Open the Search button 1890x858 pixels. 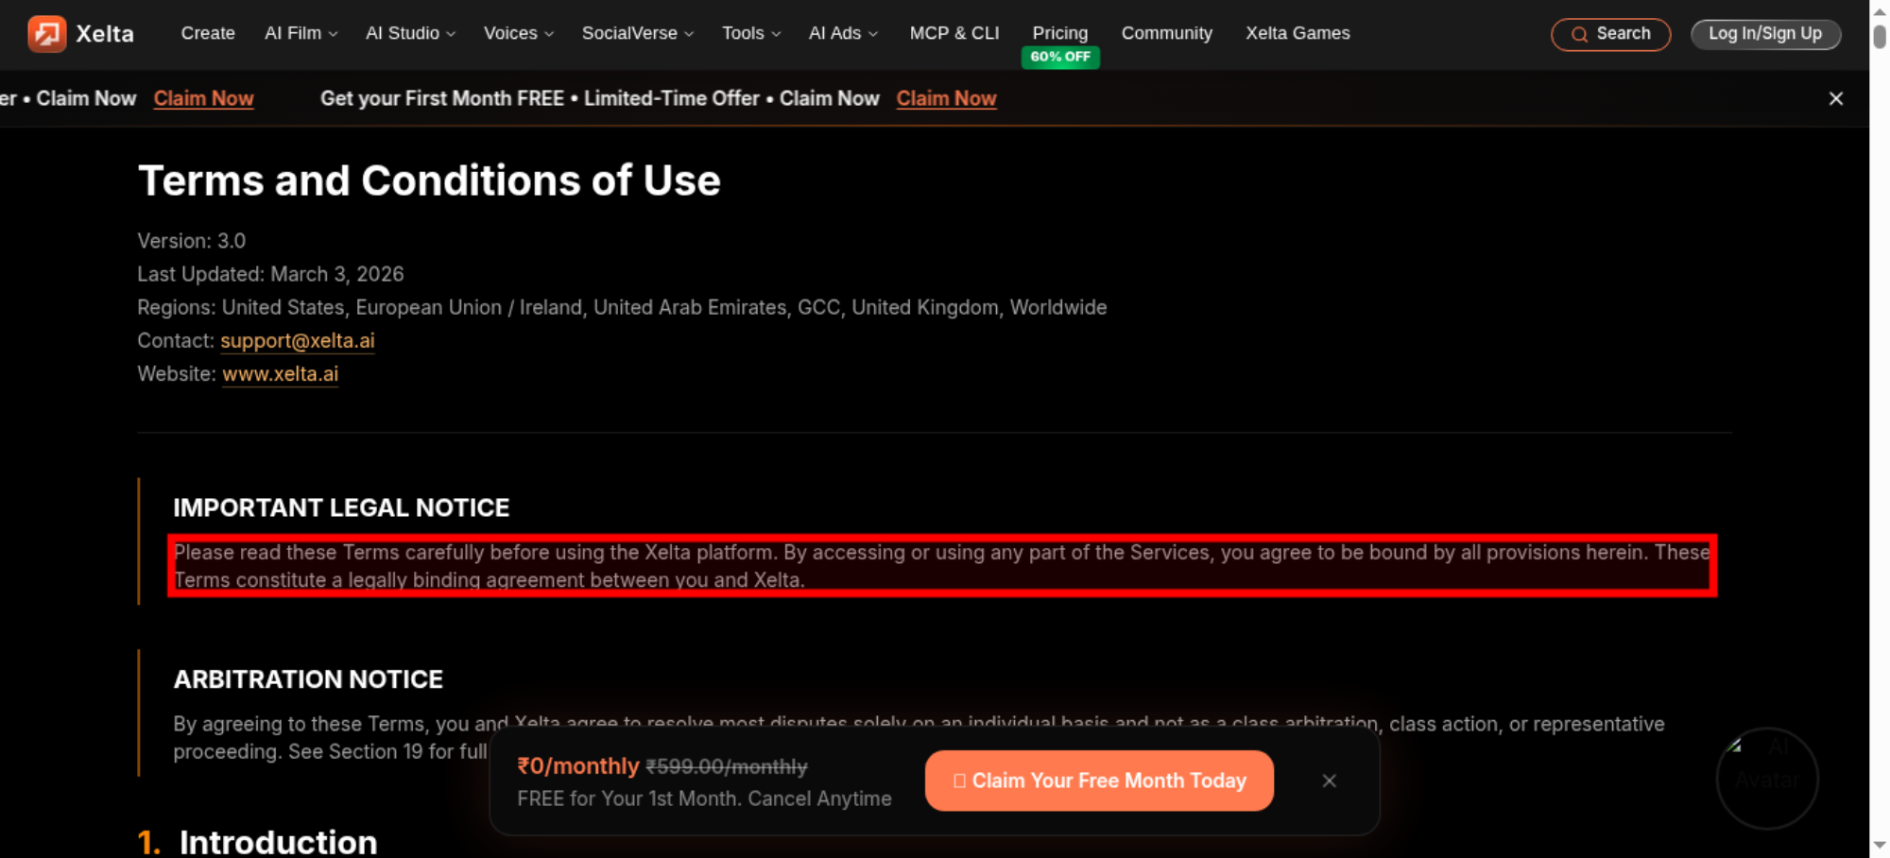pyautogui.click(x=1611, y=34)
